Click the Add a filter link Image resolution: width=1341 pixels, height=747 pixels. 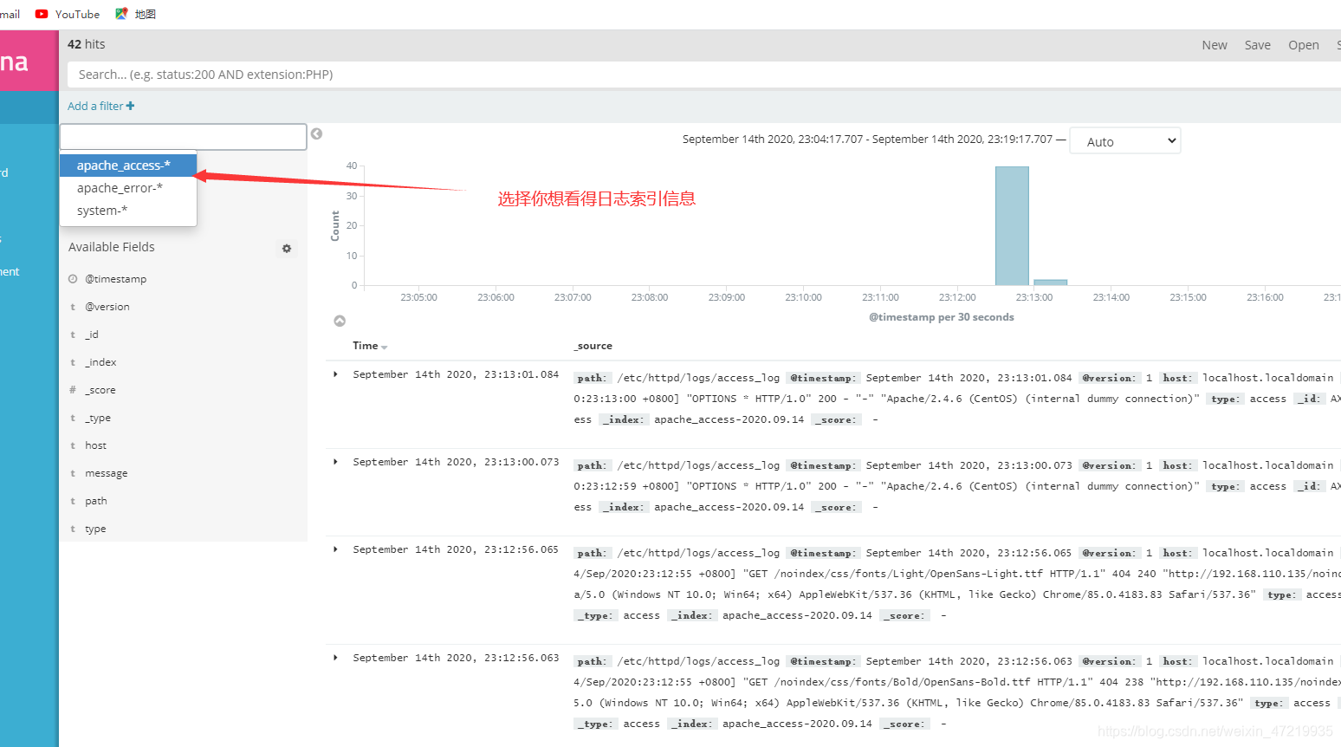[101, 106]
